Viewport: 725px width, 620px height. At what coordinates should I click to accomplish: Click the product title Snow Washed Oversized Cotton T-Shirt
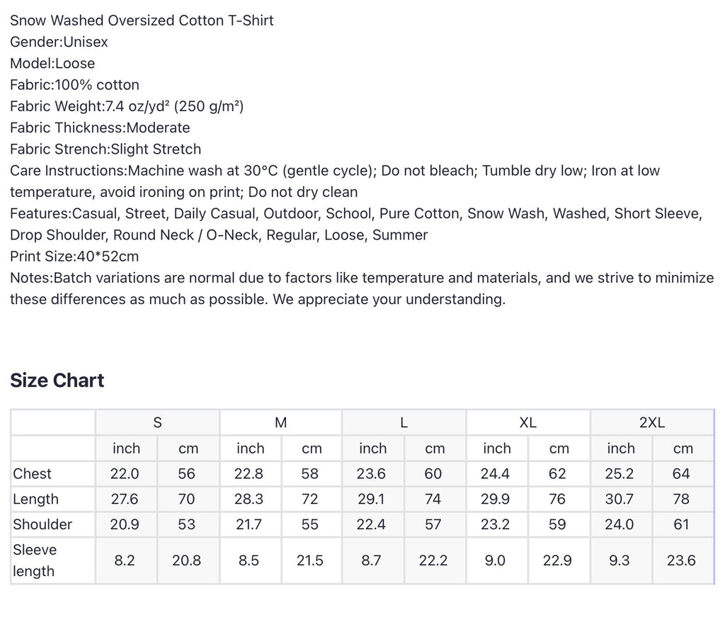142,21
